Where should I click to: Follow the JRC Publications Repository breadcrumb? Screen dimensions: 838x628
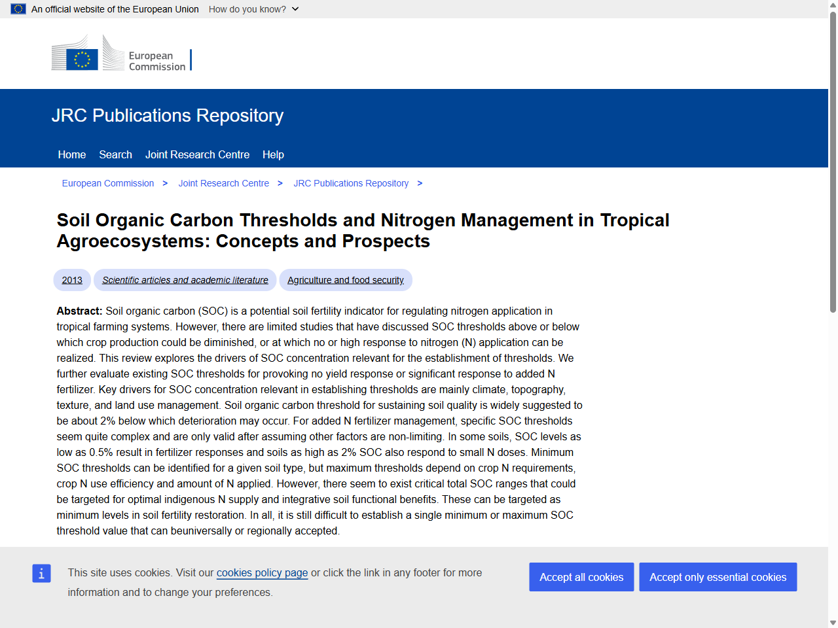[351, 183]
